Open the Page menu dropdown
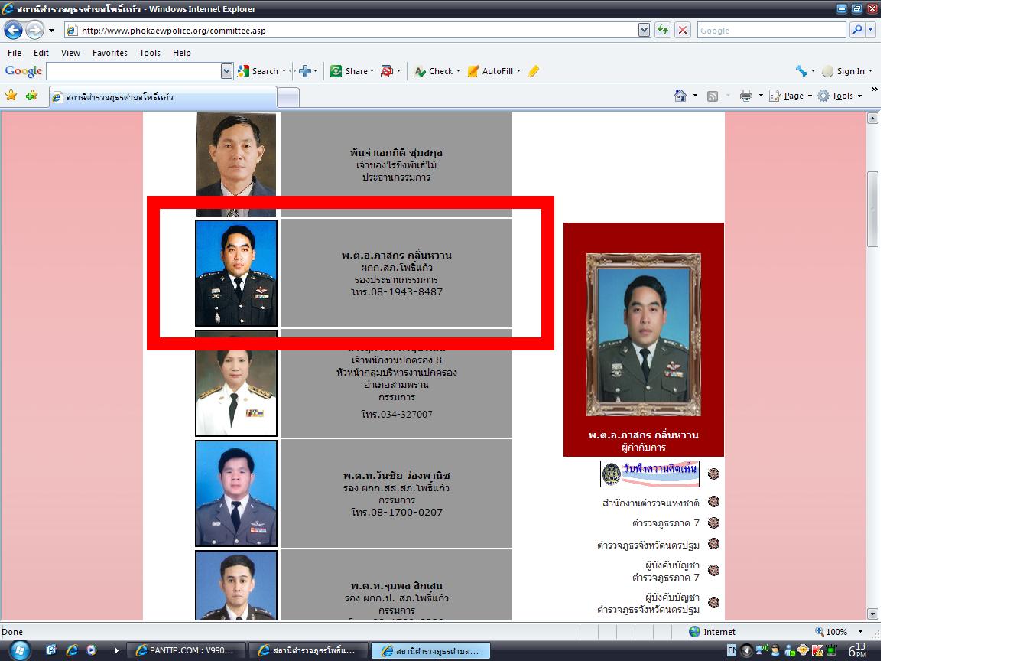The height and width of the screenshot is (661, 1010). pyautogui.click(x=790, y=96)
